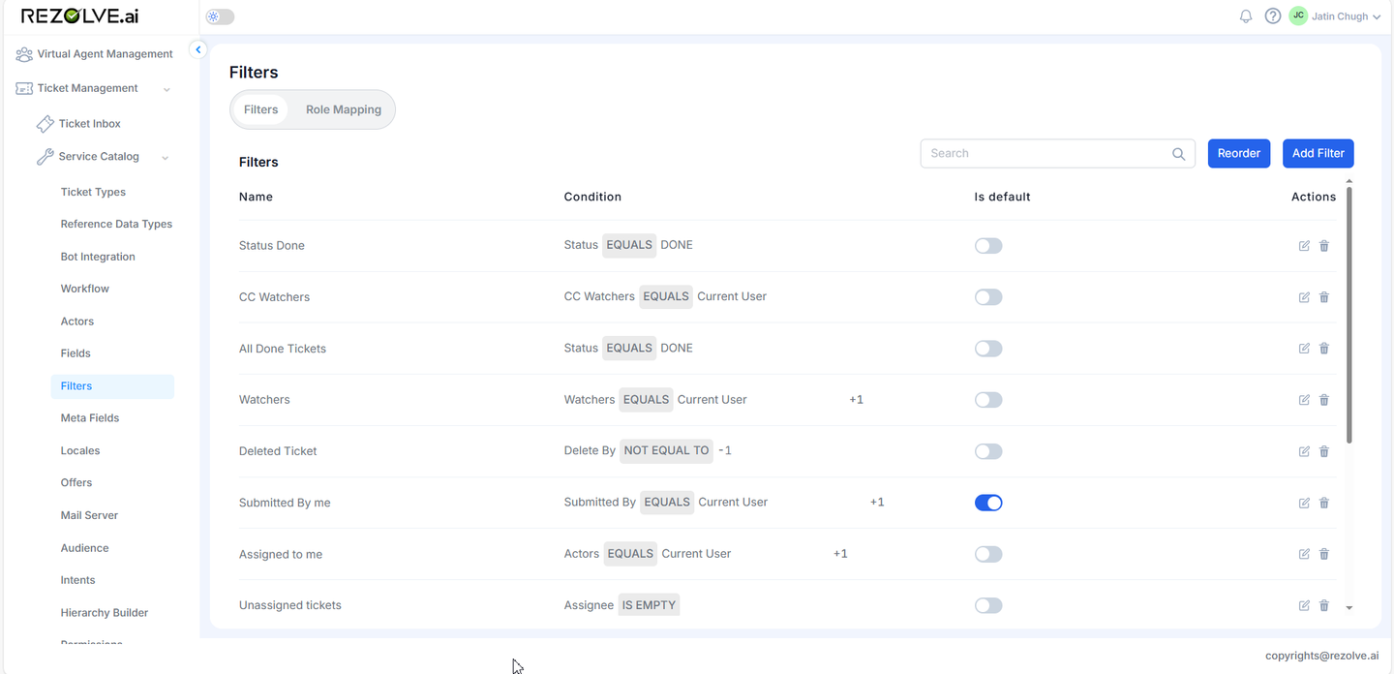Edit the Assigned to me filter
This screenshot has width=1394, height=674.
pyautogui.click(x=1304, y=554)
